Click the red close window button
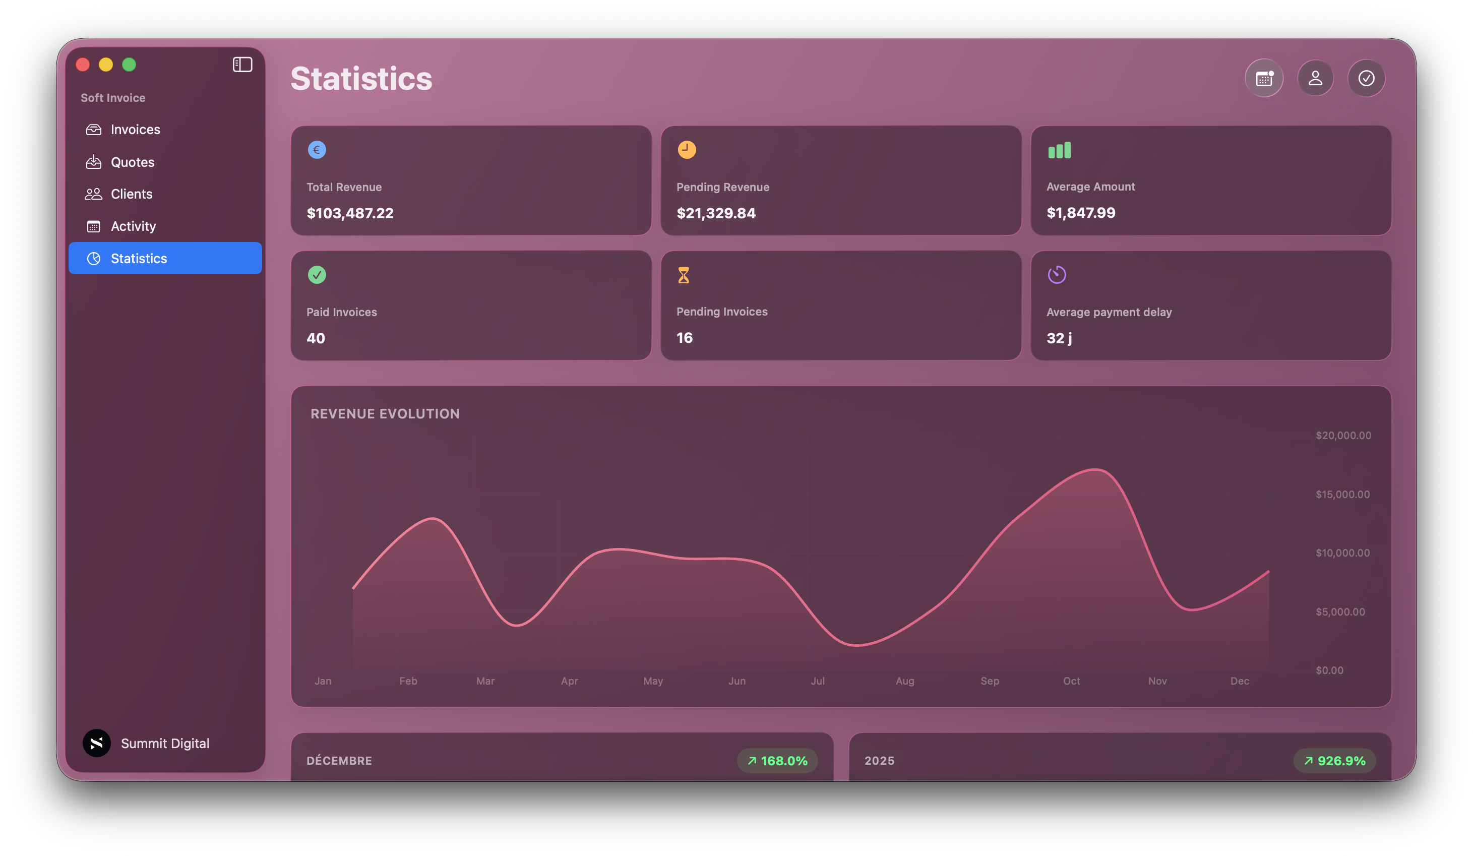 pos(82,65)
